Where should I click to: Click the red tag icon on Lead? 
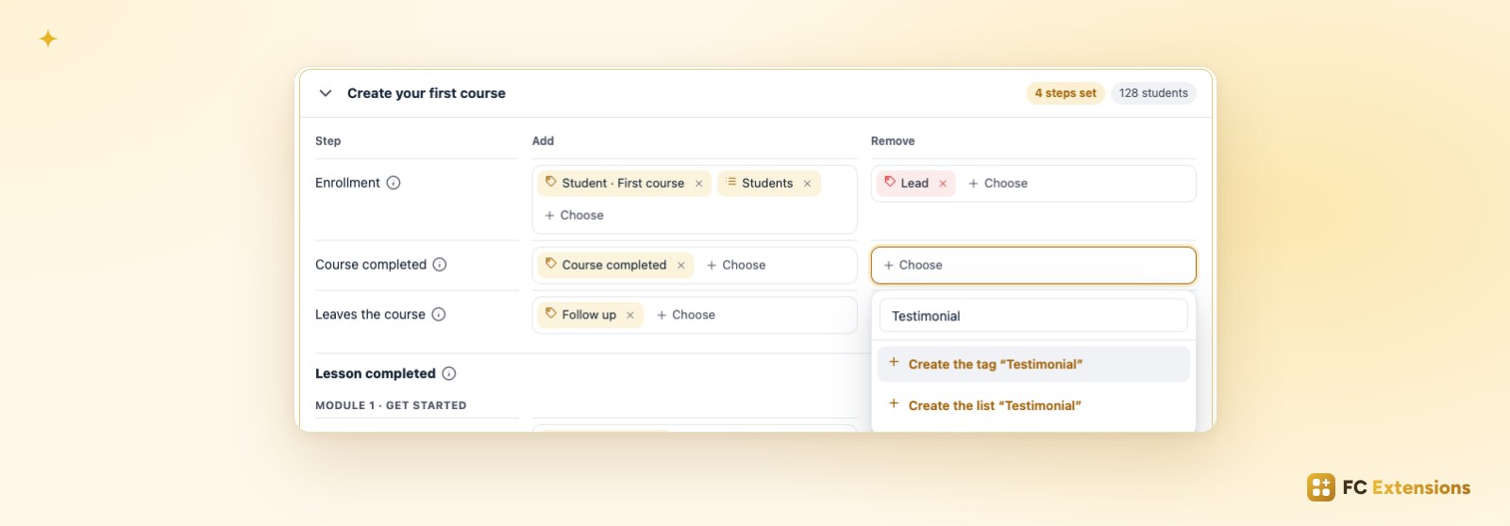[x=890, y=182]
